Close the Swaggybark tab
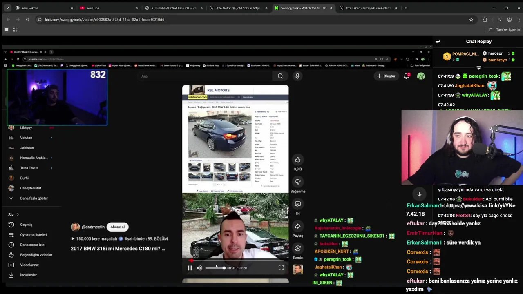The width and height of the screenshot is (523, 294). [x=331, y=8]
